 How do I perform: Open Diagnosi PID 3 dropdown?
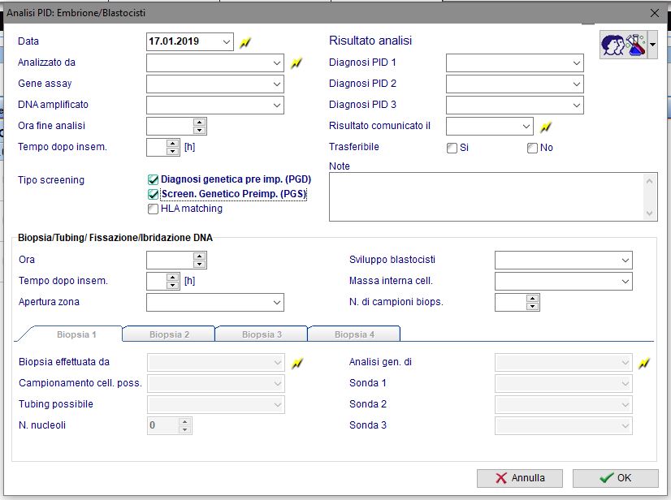[x=577, y=106]
